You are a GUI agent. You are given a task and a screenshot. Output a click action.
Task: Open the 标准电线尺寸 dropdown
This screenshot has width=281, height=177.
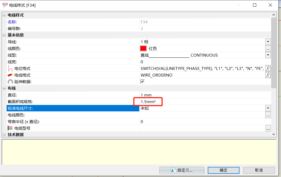(x=268, y=108)
